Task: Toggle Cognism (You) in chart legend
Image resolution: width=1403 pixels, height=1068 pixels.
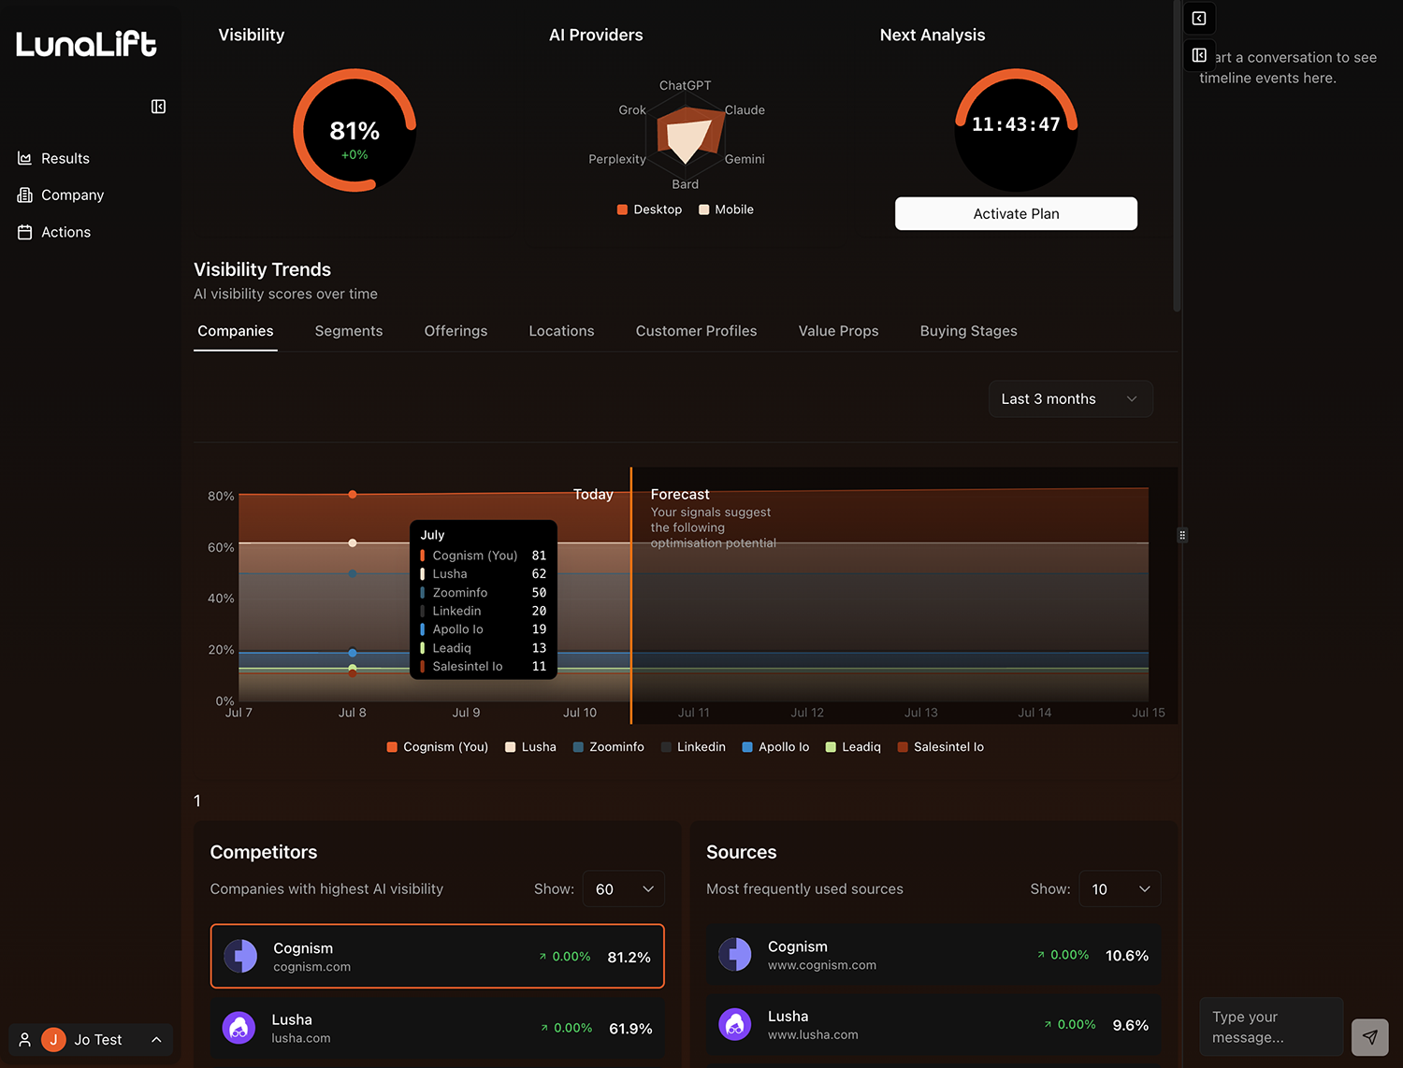Action: click(438, 747)
